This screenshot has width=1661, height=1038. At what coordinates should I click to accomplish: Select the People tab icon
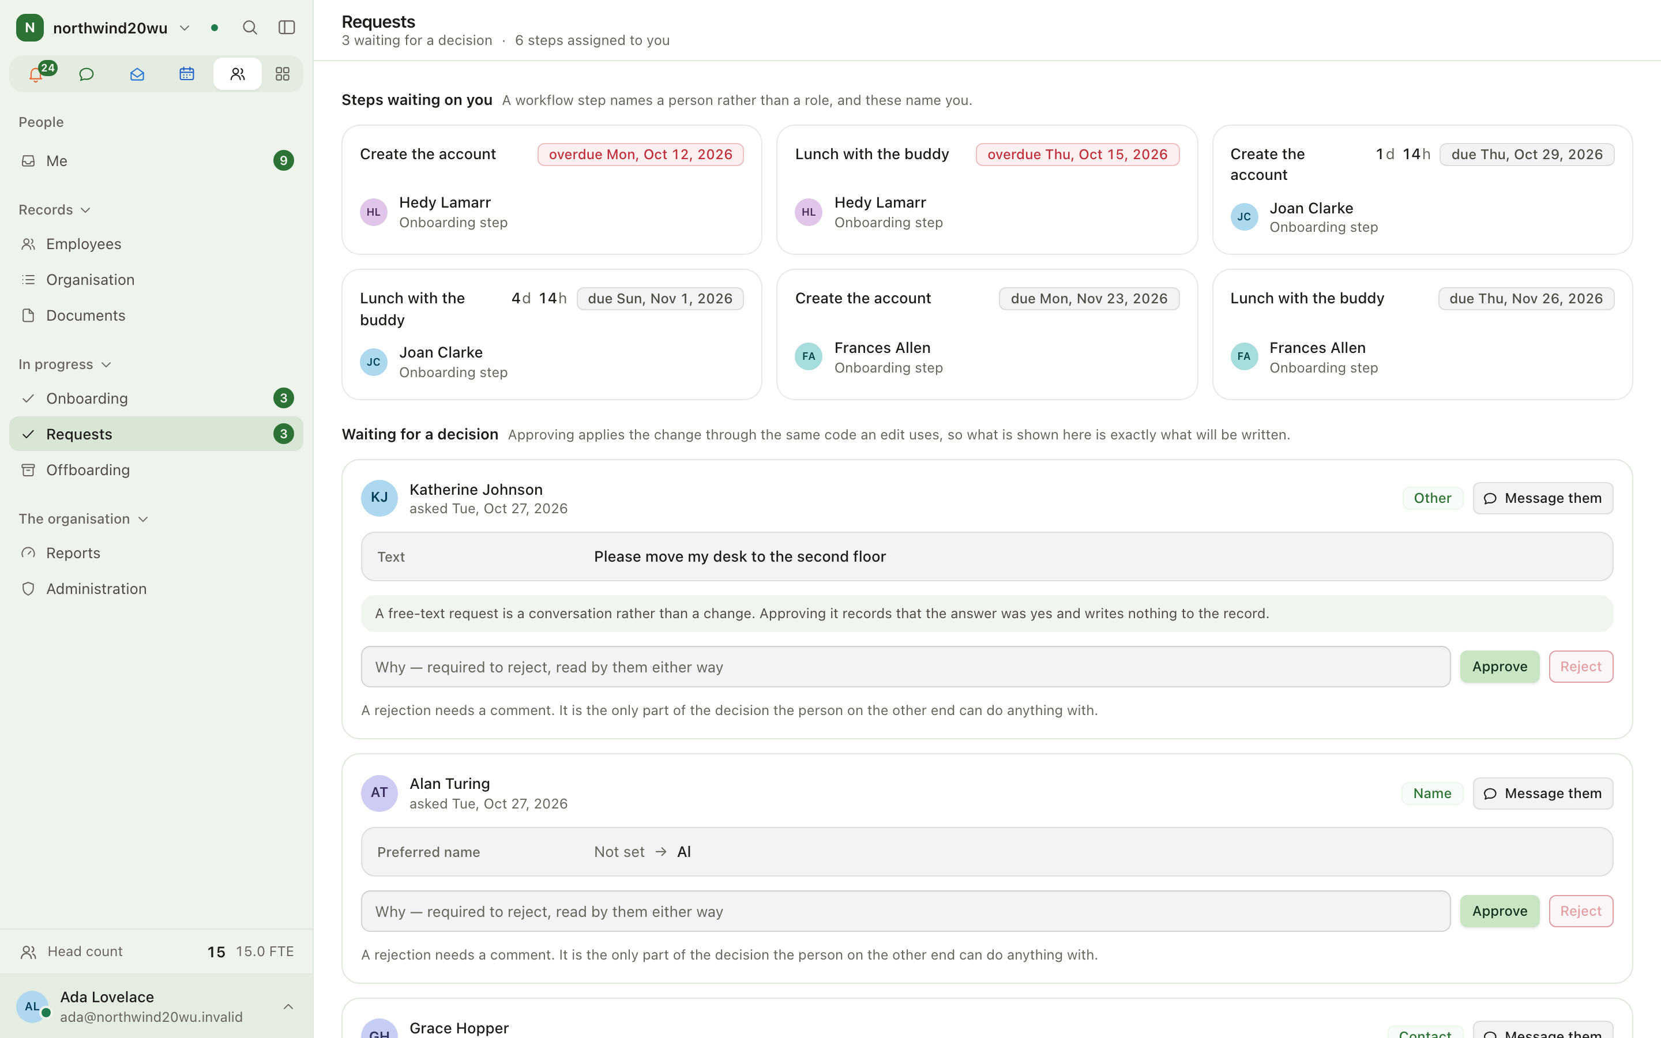[x=238, y=74]
